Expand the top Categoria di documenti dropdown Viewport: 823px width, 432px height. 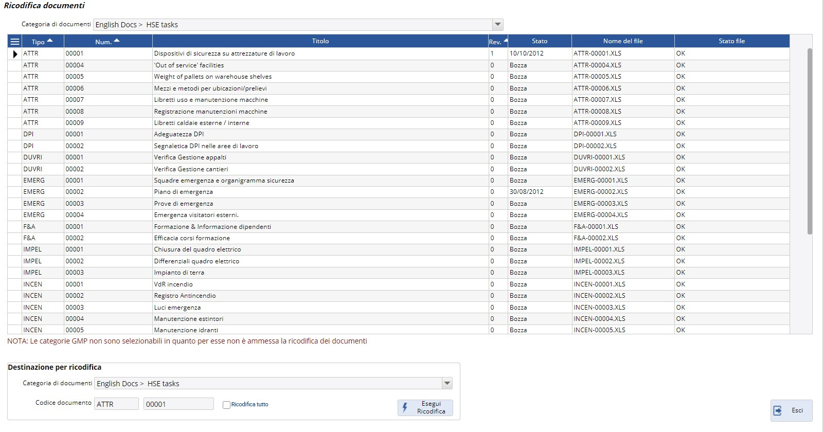pos(497,25)
